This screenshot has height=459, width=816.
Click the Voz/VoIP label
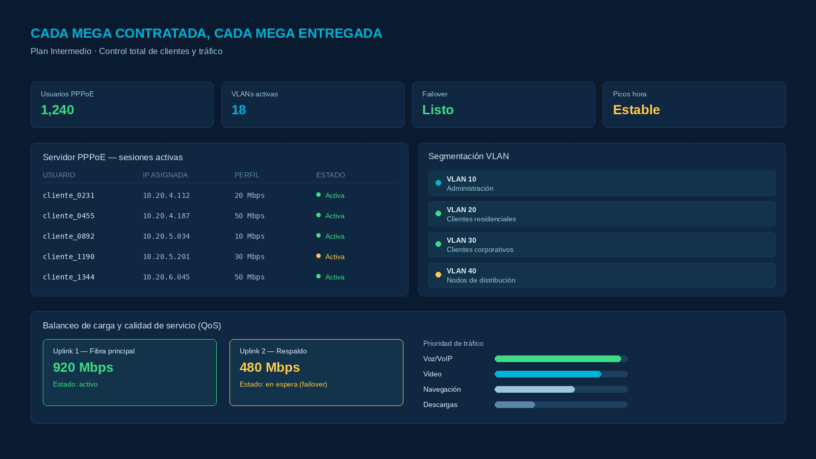point(438,359)
